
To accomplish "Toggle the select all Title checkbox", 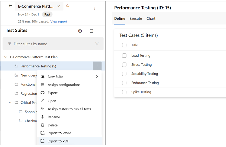I will click(124, 45).
